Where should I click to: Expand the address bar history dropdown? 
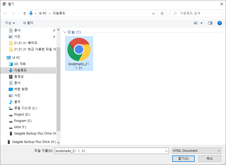[154, 14]
